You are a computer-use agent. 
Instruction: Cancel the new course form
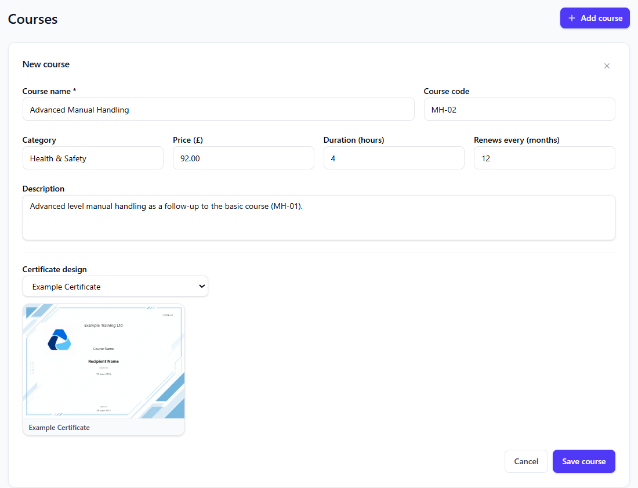pos(526,461)
